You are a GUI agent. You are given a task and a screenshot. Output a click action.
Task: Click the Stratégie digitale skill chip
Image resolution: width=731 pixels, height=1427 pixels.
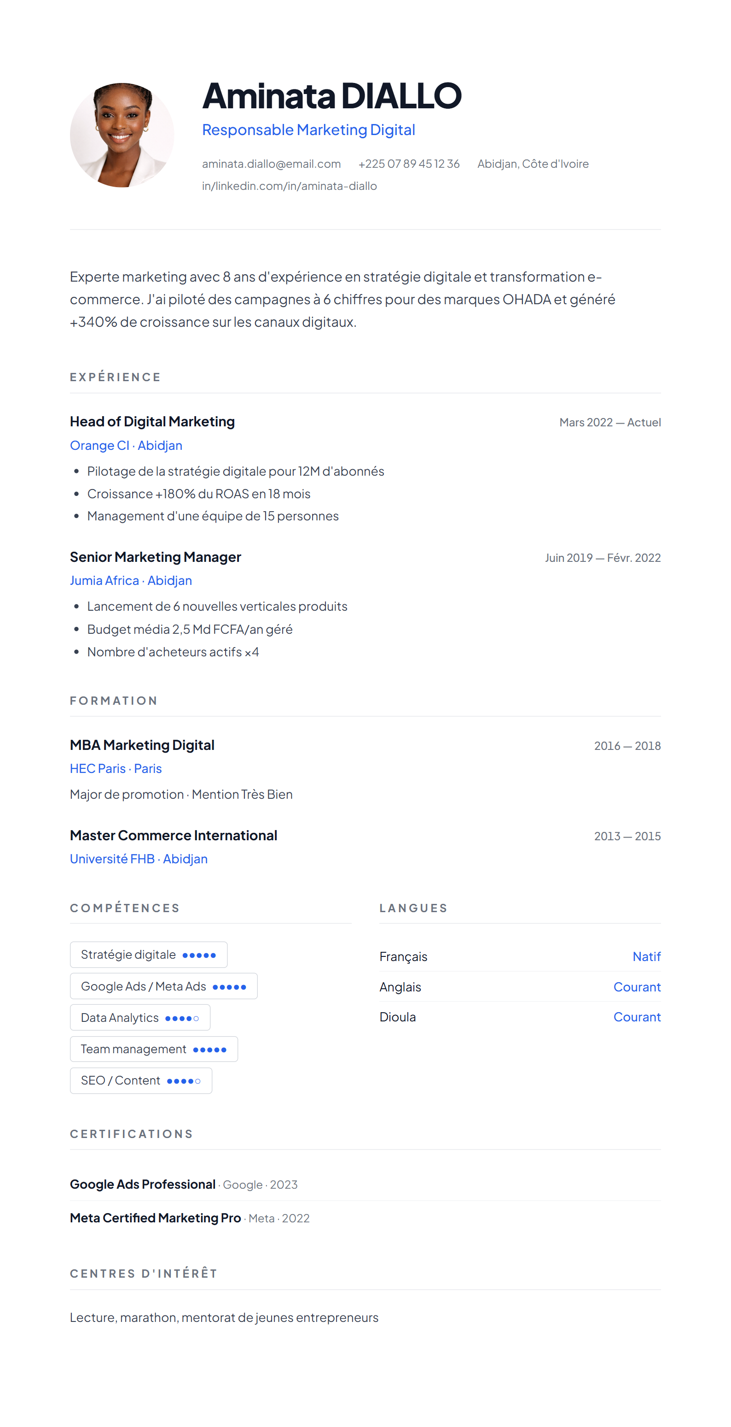pos(148,955)
